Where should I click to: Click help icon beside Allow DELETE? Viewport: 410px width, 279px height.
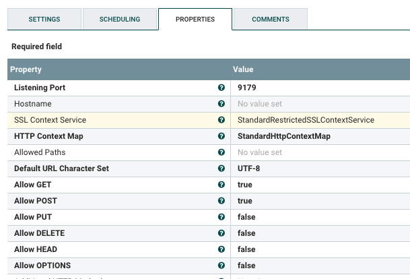click(x=221, y=233)
